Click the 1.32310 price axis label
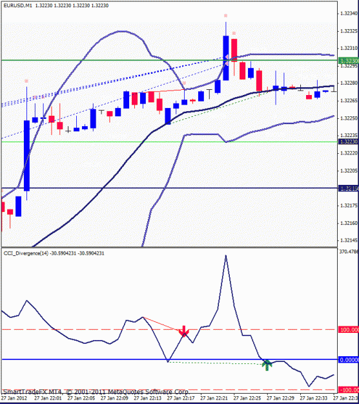The height and width of the screenshot is (404, 359). [x=349, y=48]
